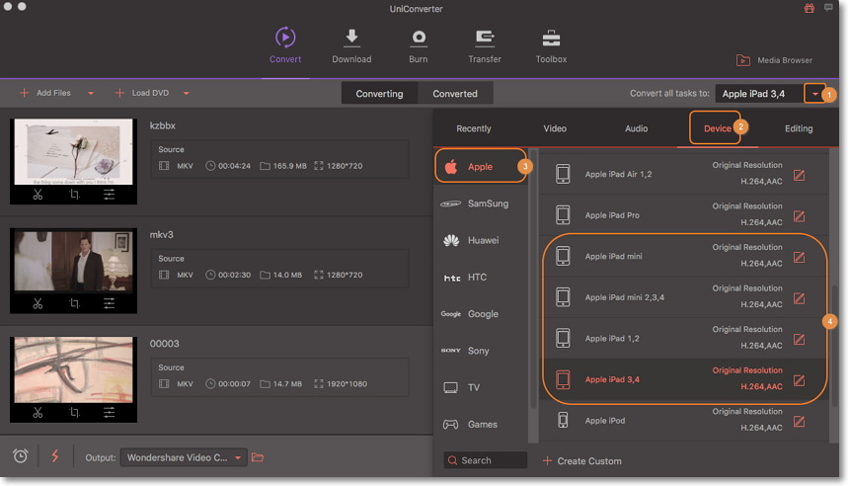Image resolution: width=848 pixels, height=486 pixels.
Task: Choose Sony device category
Action: pos(480,351)
